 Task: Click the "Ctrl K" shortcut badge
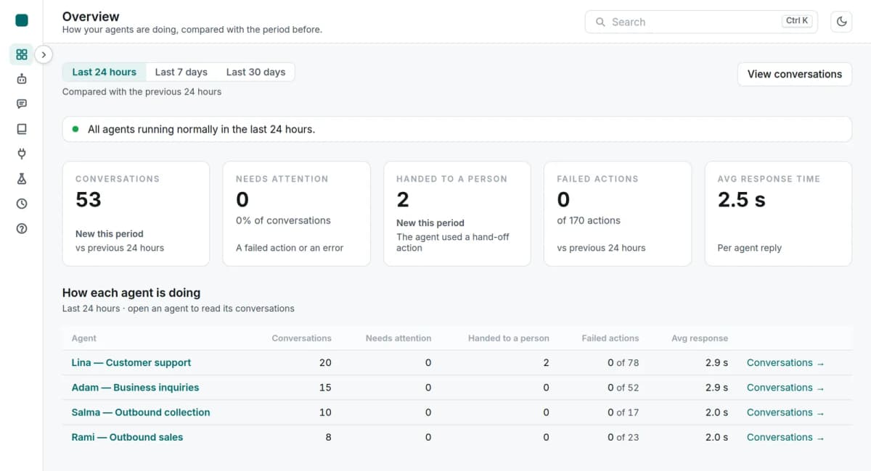pos(797,21)
